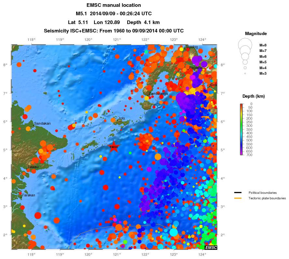The image size is (289, 259).
Task: Click the 'Depth 4.1 km' value
Action: pyautogui.click(x=143, y=22)
